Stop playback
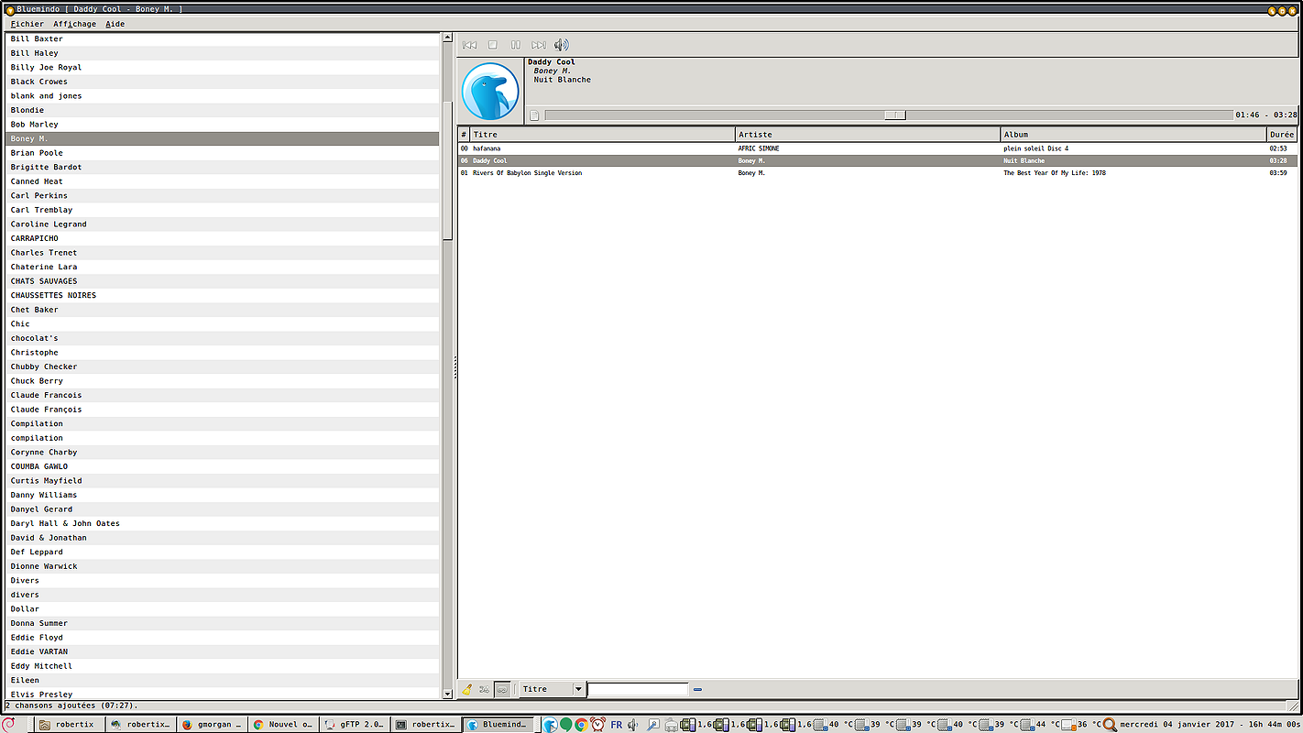The height and width of the screenshot is (733, 1303). tap(492, 45)
